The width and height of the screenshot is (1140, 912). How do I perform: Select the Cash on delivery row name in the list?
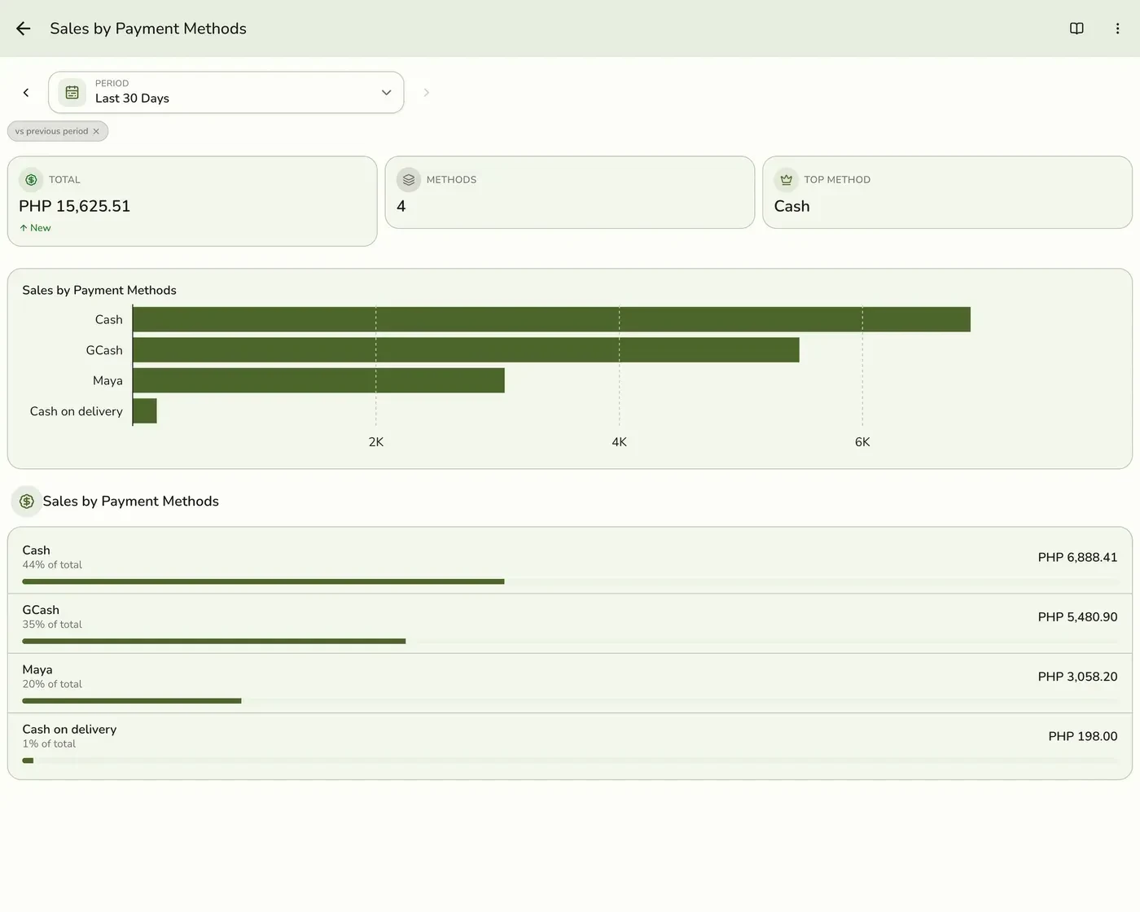(x=69, y=730)
